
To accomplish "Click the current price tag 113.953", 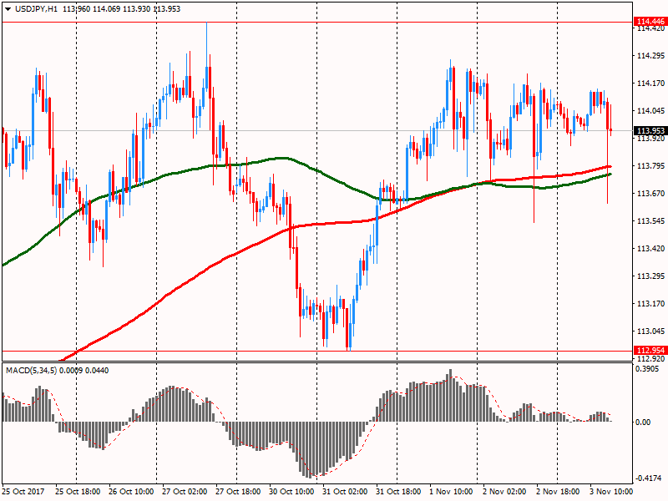I will pyautogui.click(x=650, y=131).
